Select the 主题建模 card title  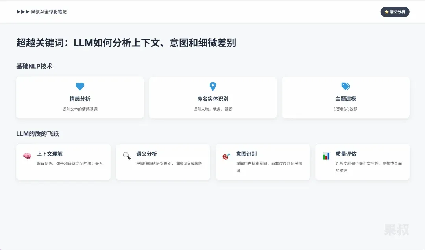346,99
